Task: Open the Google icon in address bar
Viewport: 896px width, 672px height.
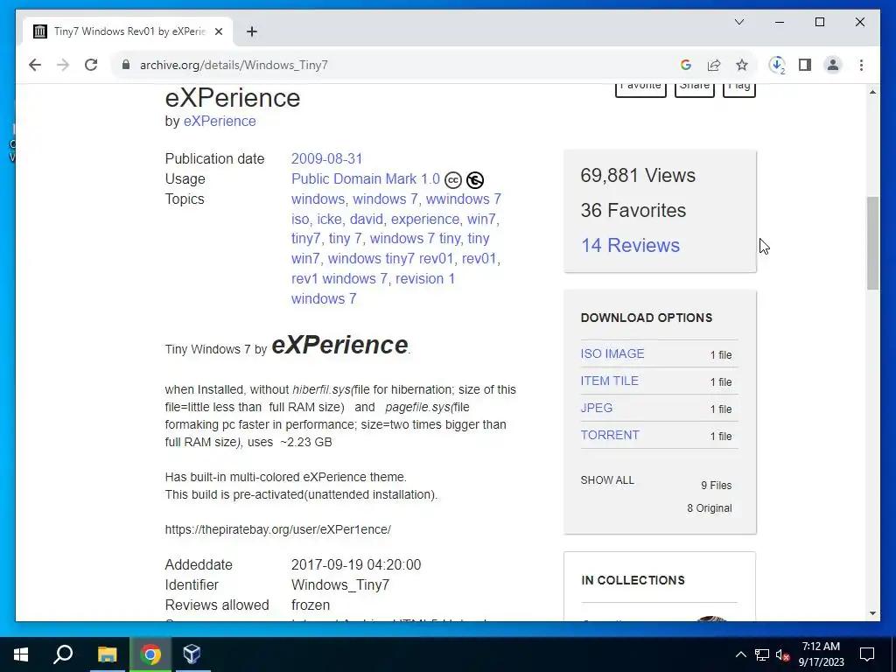Action: click(686, 65)
